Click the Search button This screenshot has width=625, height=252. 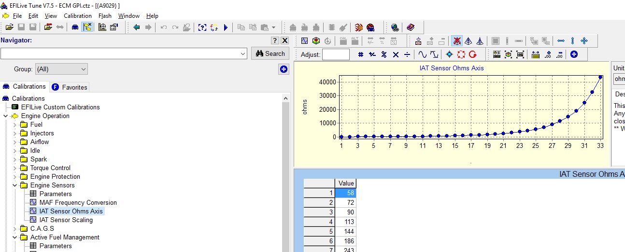[x=270, y=53]
